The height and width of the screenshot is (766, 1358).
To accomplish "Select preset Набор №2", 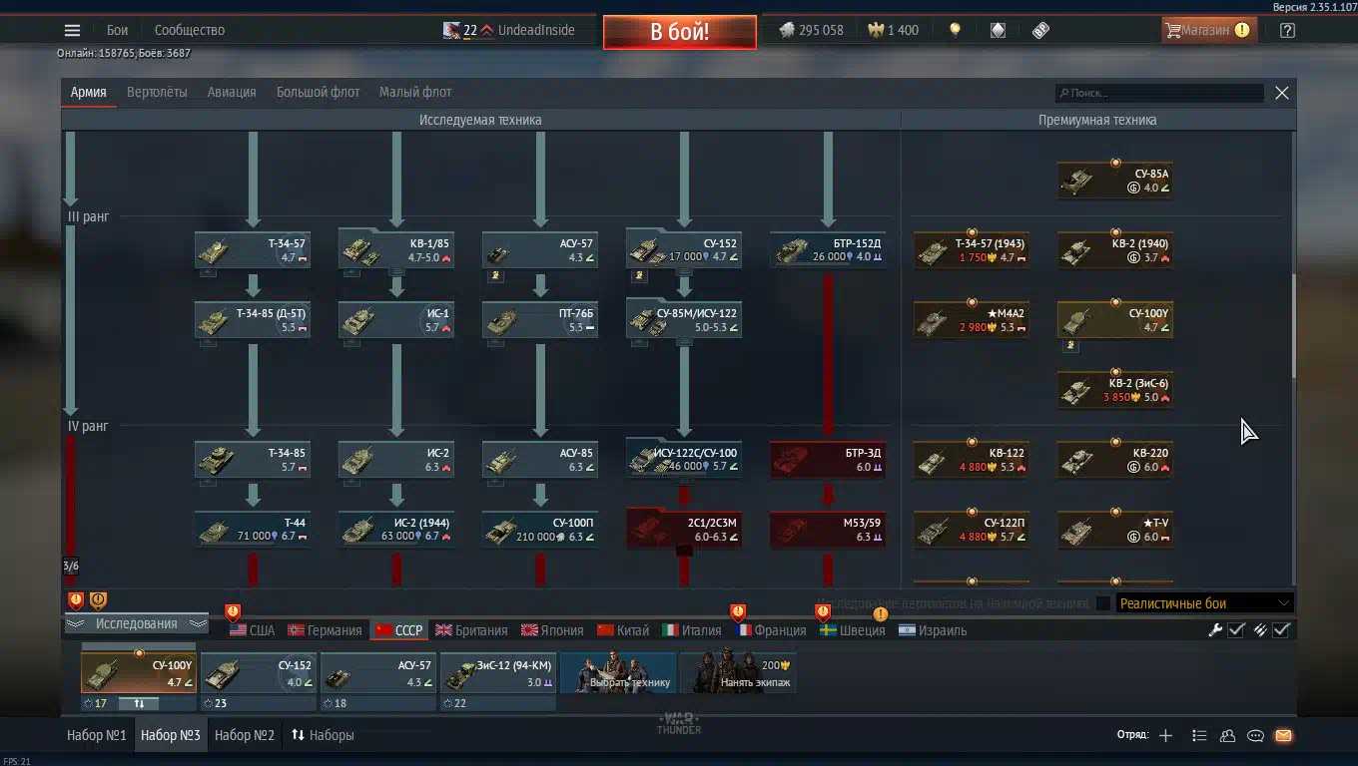I will 245,735.
